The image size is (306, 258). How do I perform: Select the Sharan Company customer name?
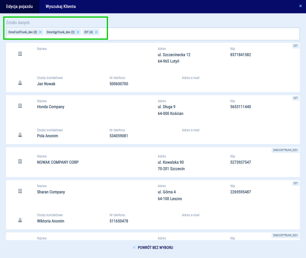pyautogui.click(x=51, y=192)
